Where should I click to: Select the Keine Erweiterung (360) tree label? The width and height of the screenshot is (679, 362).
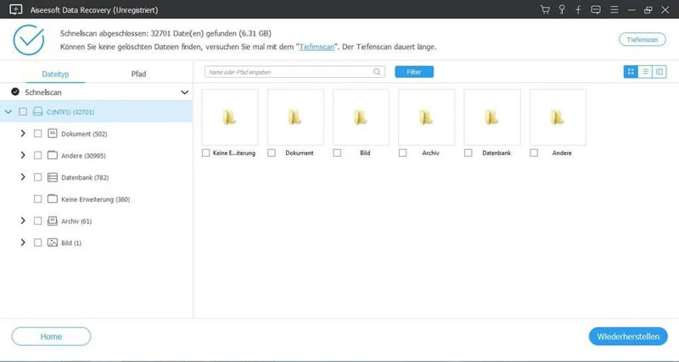pos(96,199)
